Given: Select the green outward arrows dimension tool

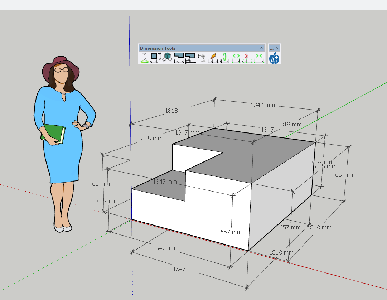Looking at the screenshot, I should [x=236, y=58].
